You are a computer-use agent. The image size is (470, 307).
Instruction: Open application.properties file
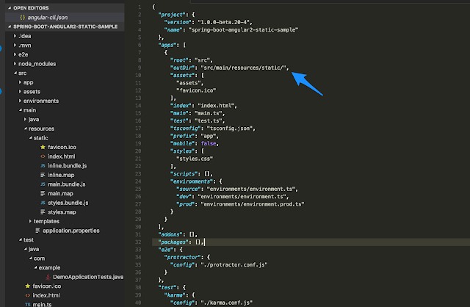pyautogui.click(x=71, y=231)
